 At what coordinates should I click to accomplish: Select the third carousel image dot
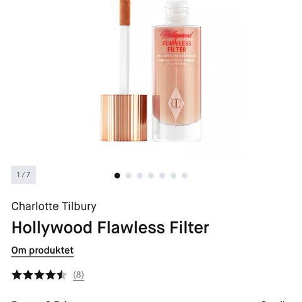[x=140, y=176]
